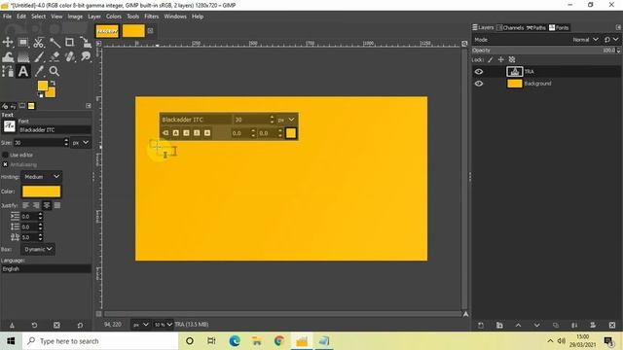Select the Text tool
The image size is (623, 350).
point(23,71)
